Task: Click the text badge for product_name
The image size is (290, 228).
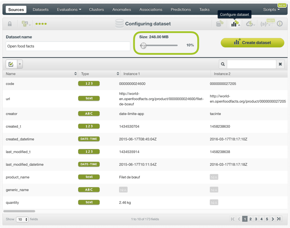Action: (x=89, y=177)
